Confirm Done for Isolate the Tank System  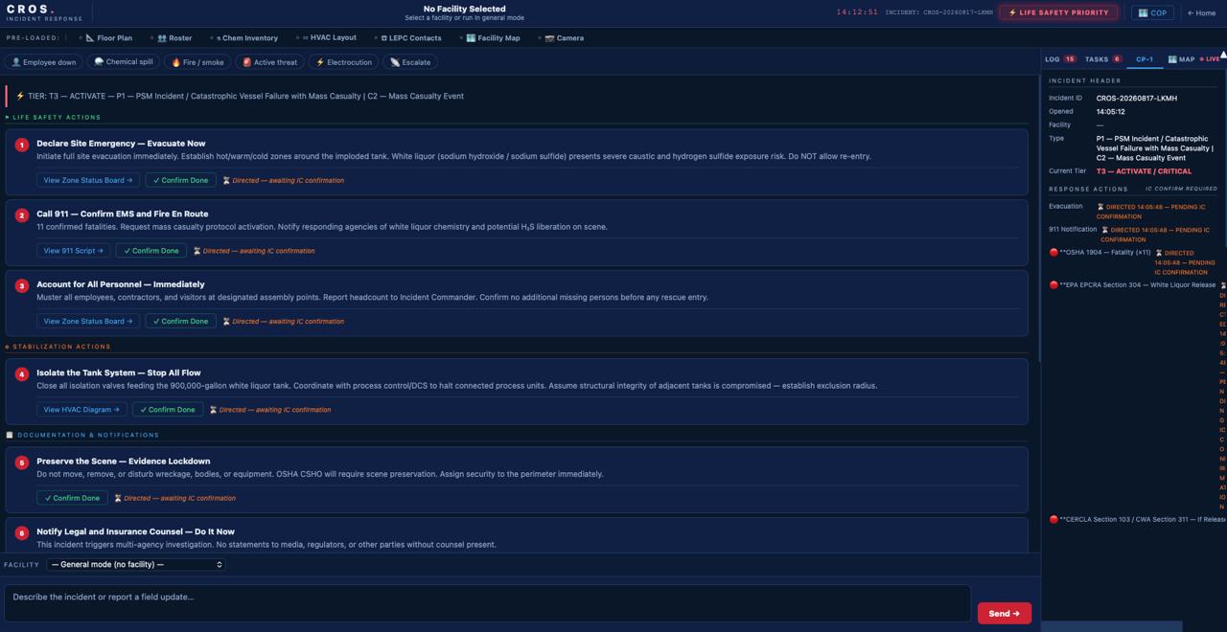coord(168,410)
